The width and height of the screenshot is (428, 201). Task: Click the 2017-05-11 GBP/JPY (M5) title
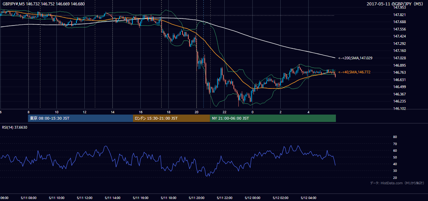tap(396, 4)
